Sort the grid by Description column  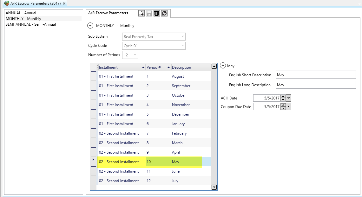[190, 67]
